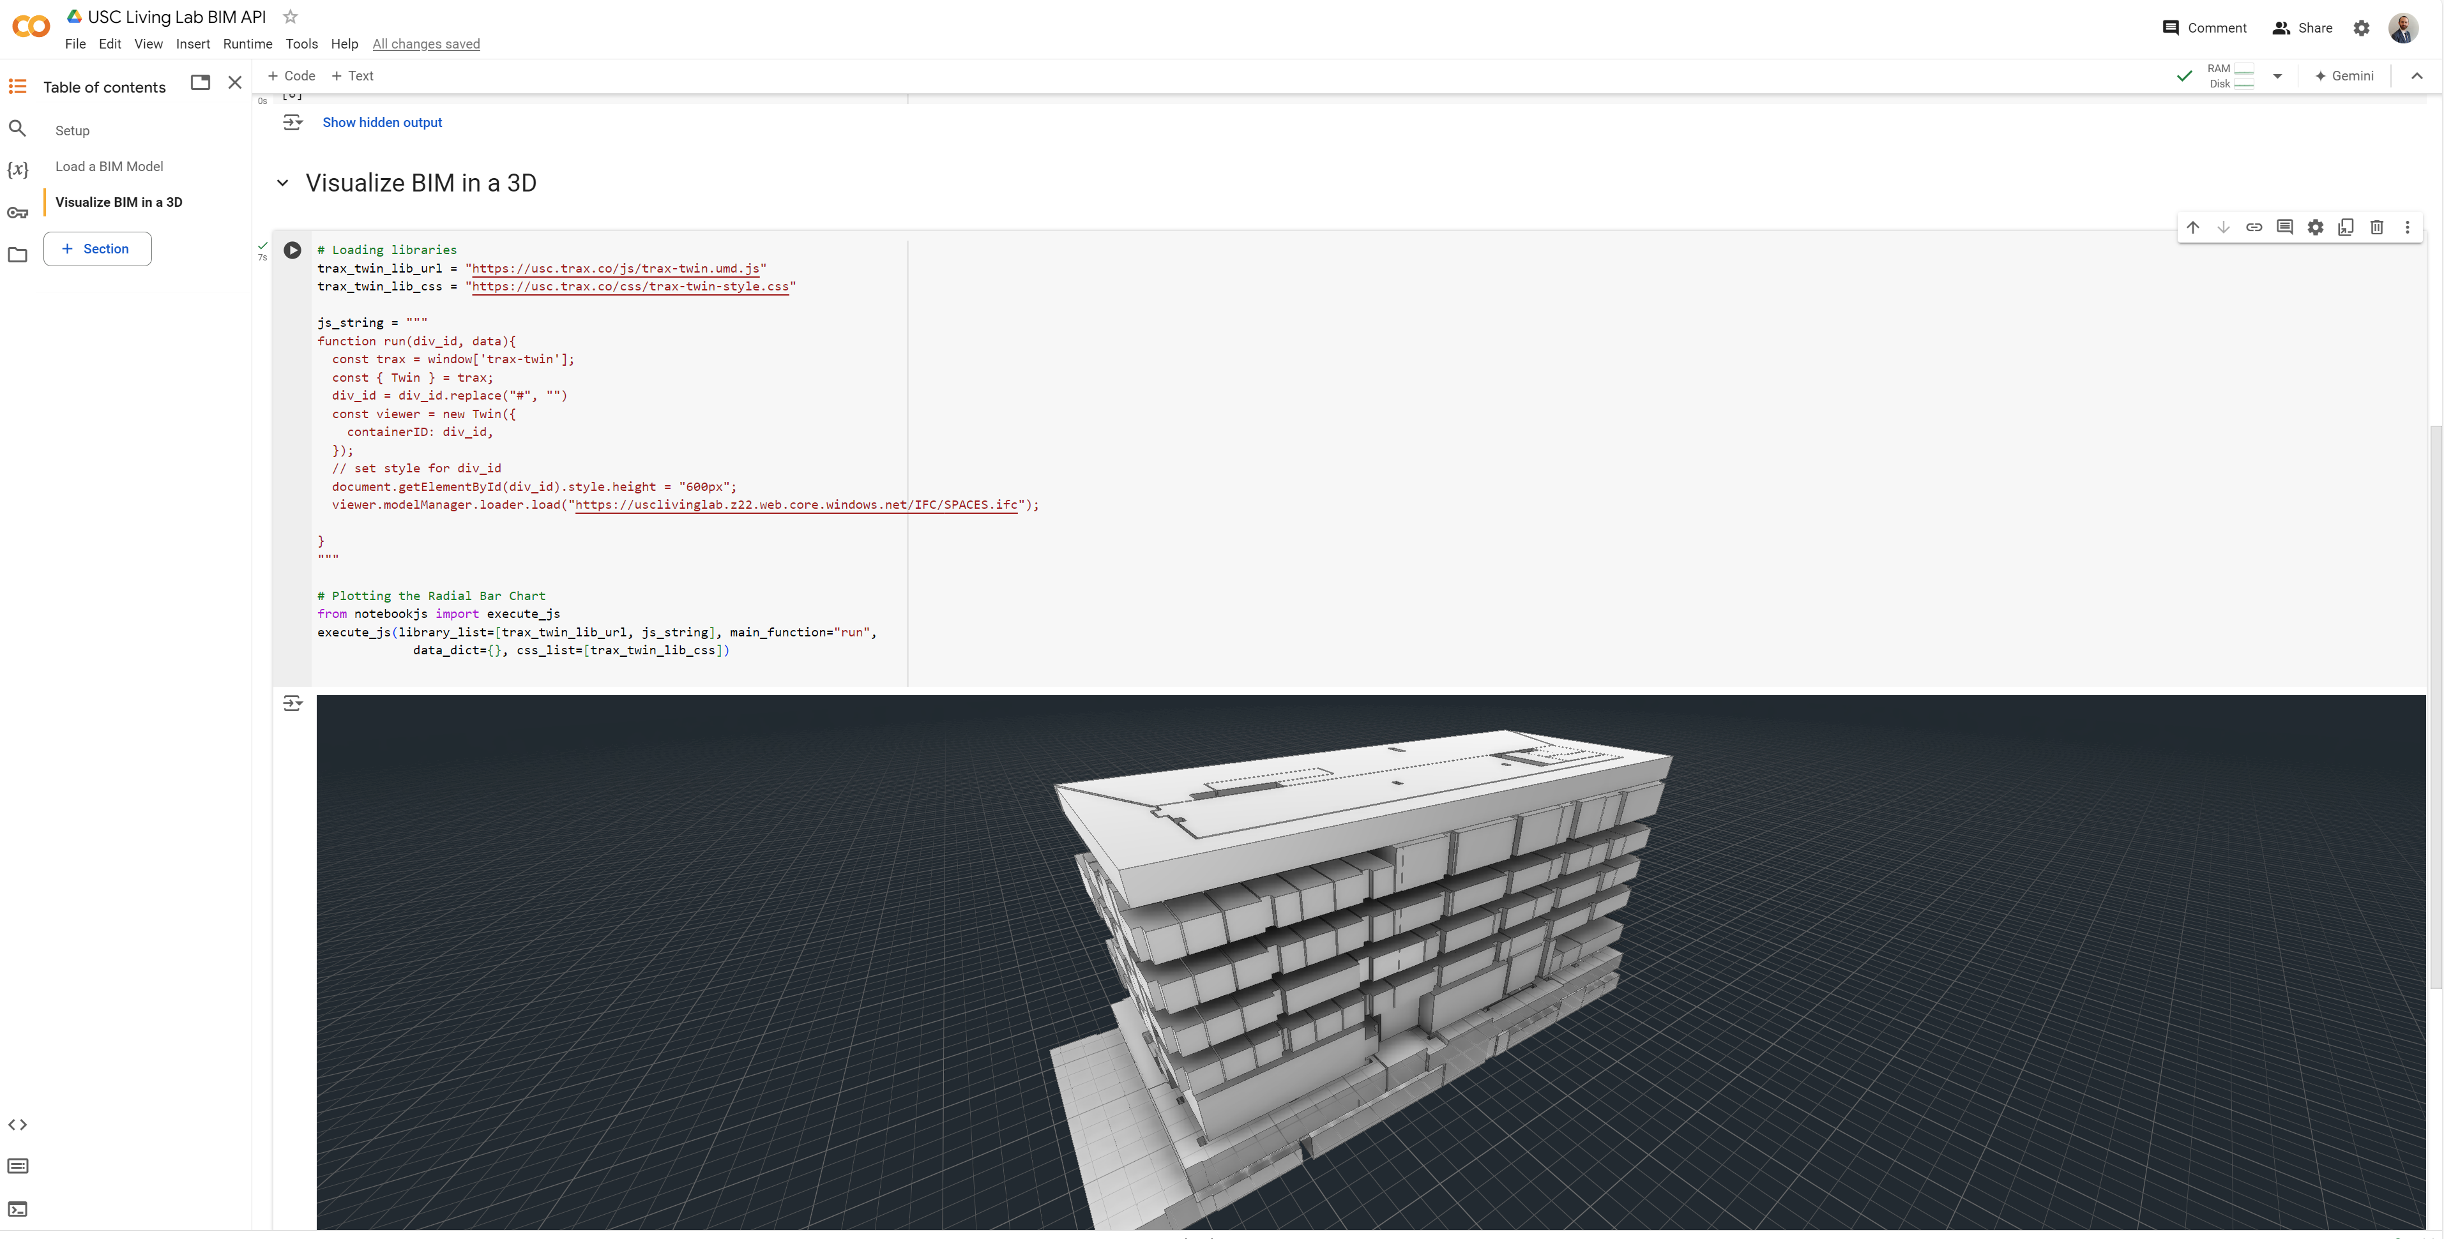Open the cell settings gear icon
The image size is (2444, 1239).
[x=2315, y=227]
